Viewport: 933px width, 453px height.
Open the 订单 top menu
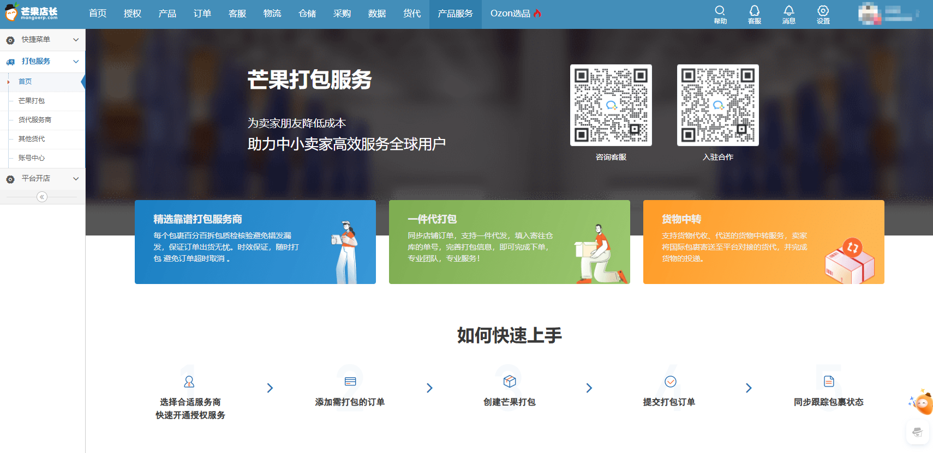coord(202,14)
